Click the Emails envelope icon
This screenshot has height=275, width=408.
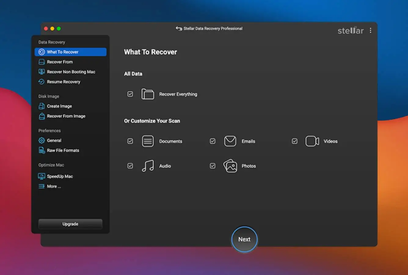point(230,141)
